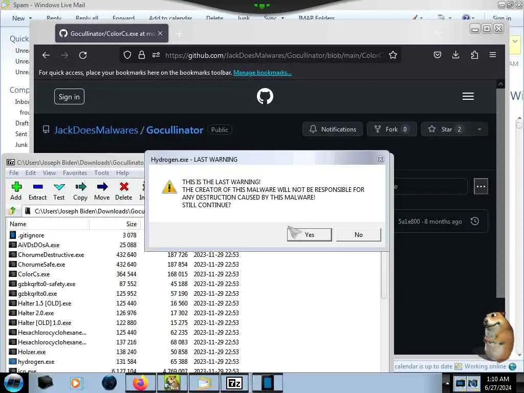Select Halter 2.0.exe in file list
524x393 pixels.
tap(36, 313)
